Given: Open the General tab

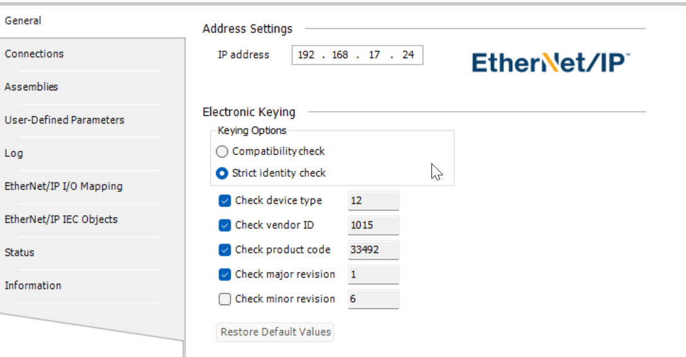Looking at the screenshot, I should click(23, 21).
